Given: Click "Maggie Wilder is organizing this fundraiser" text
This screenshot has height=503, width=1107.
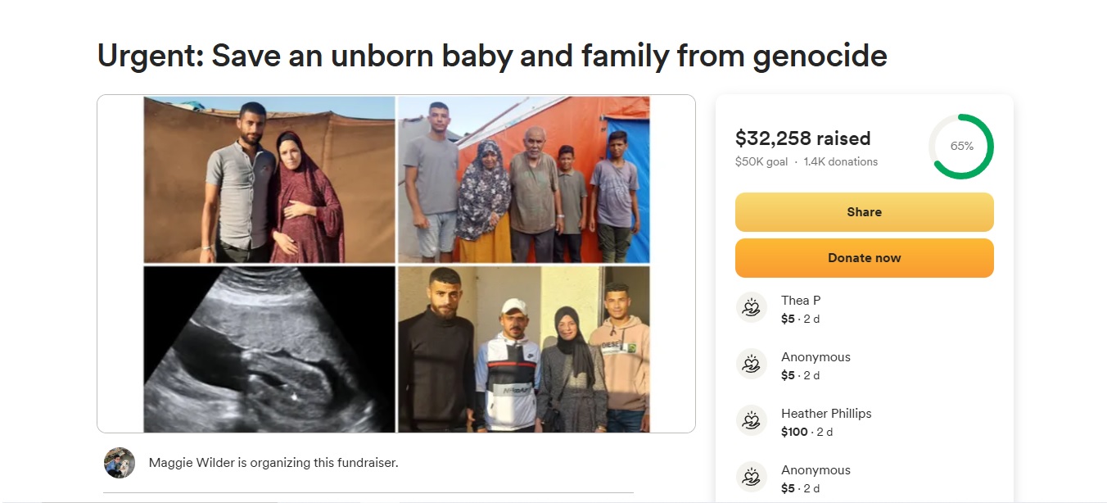Looking at the screenshot, I should coord(273,463).
